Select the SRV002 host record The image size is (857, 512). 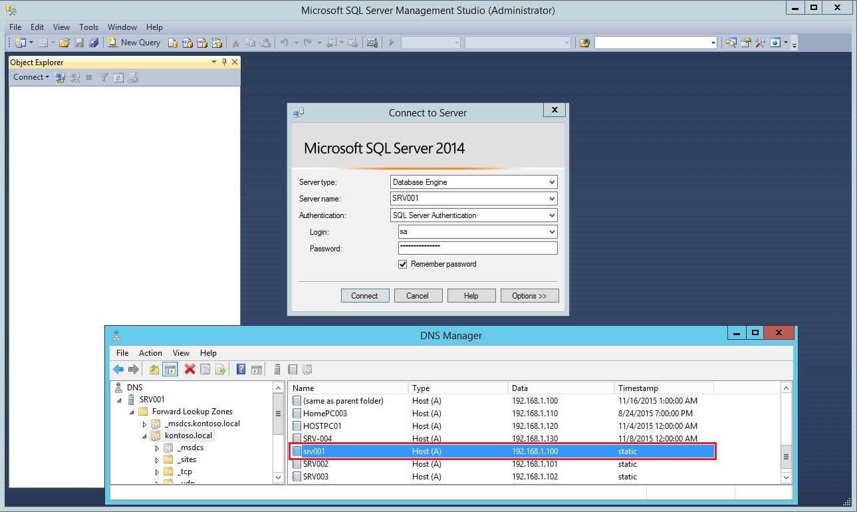click(x=503, y=464)
